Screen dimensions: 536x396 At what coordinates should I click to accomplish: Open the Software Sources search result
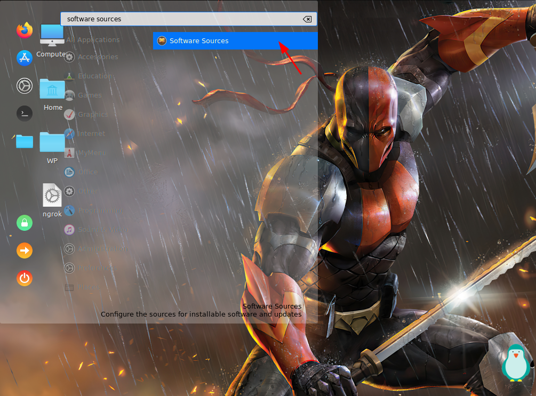click(235, 41)
